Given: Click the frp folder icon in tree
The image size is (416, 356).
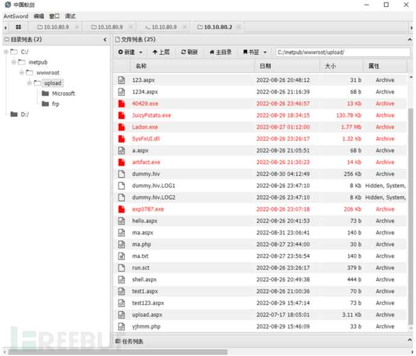Looking at the screenshot, I should click(45, 104).
